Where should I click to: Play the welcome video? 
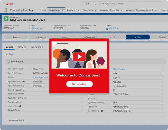(79, 57)
